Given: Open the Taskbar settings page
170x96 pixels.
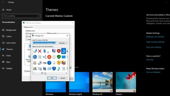Looking at the screenshot, I should pyautogui.click(x=9, y=68).
